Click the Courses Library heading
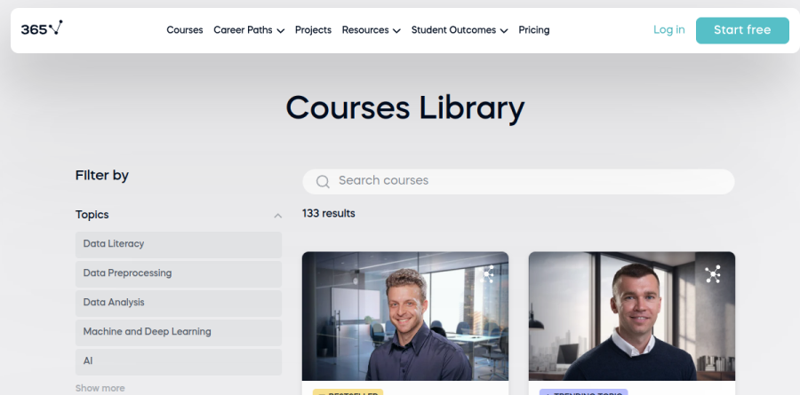Image resolution: width=800 pixels, height=395 pixels. click(405, 108)
